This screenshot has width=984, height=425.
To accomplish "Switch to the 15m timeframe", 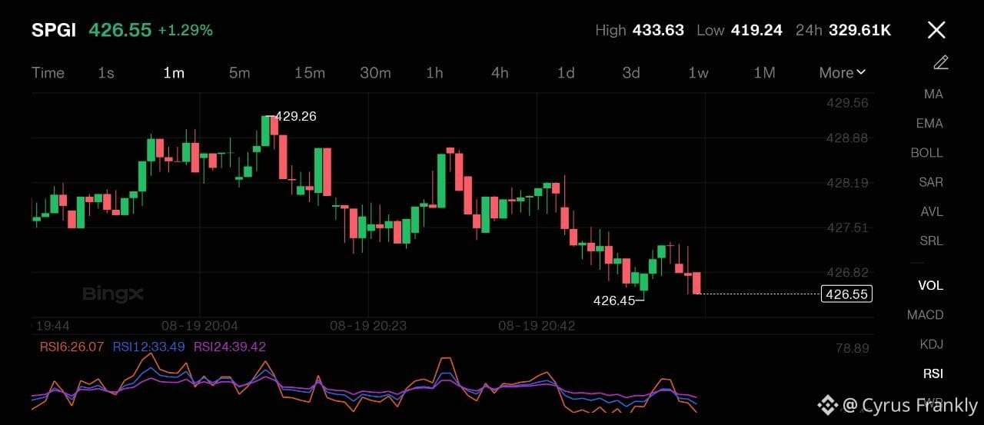I will point(310,72).
